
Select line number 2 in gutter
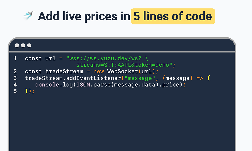pos(15,71)
